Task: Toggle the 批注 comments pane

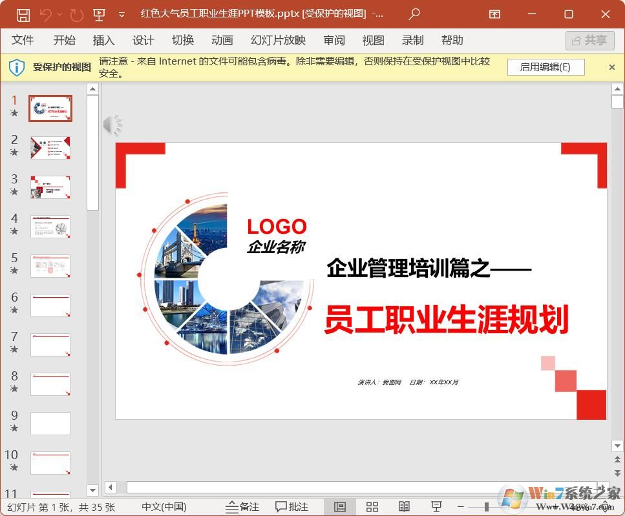Action: click(x=292, y=506)
